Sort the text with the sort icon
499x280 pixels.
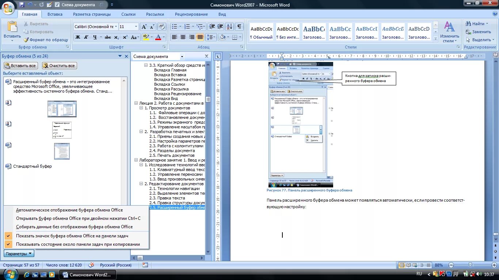[x=229, y=27]
